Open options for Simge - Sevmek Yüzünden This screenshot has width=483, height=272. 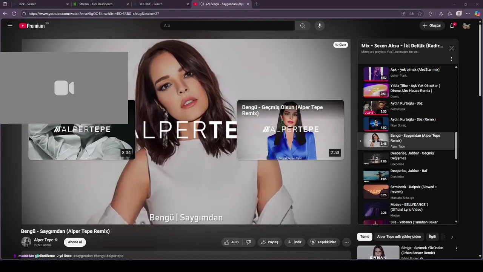(x=456, y=249)
